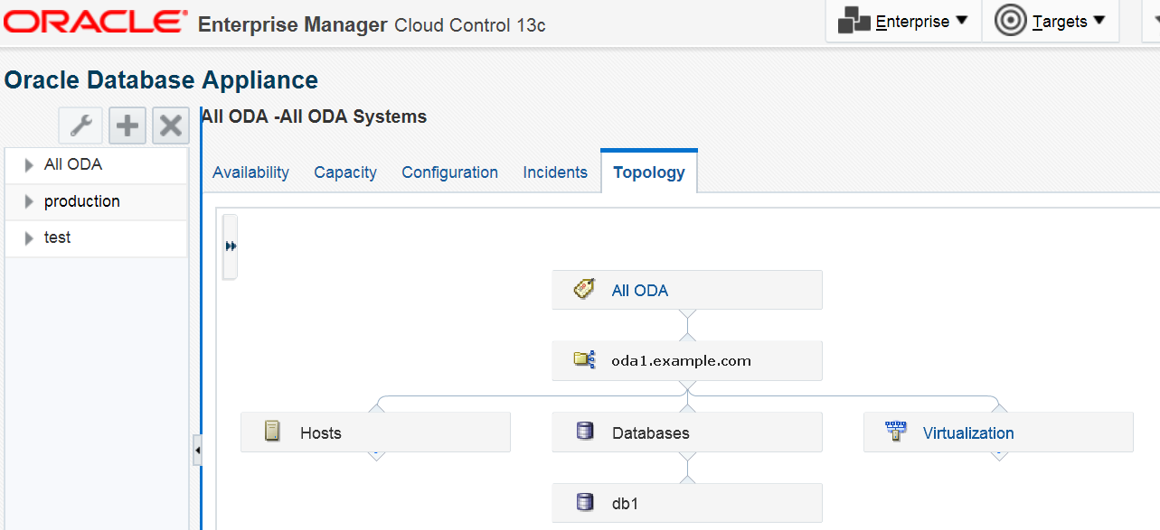Collapse the left panel splitter arrow

click(x=197, y=450)
